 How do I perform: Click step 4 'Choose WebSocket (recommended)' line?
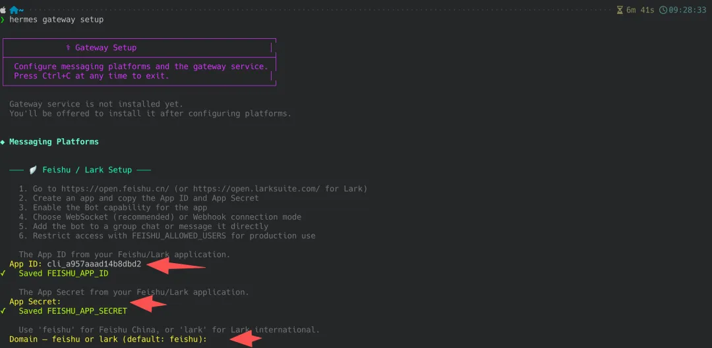pyautogui.click(x=160, y=217)
